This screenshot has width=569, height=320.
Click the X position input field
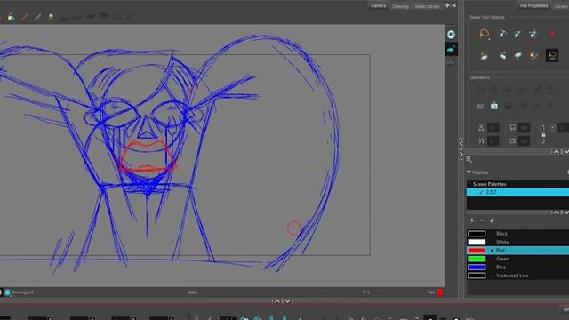[493, 127]
